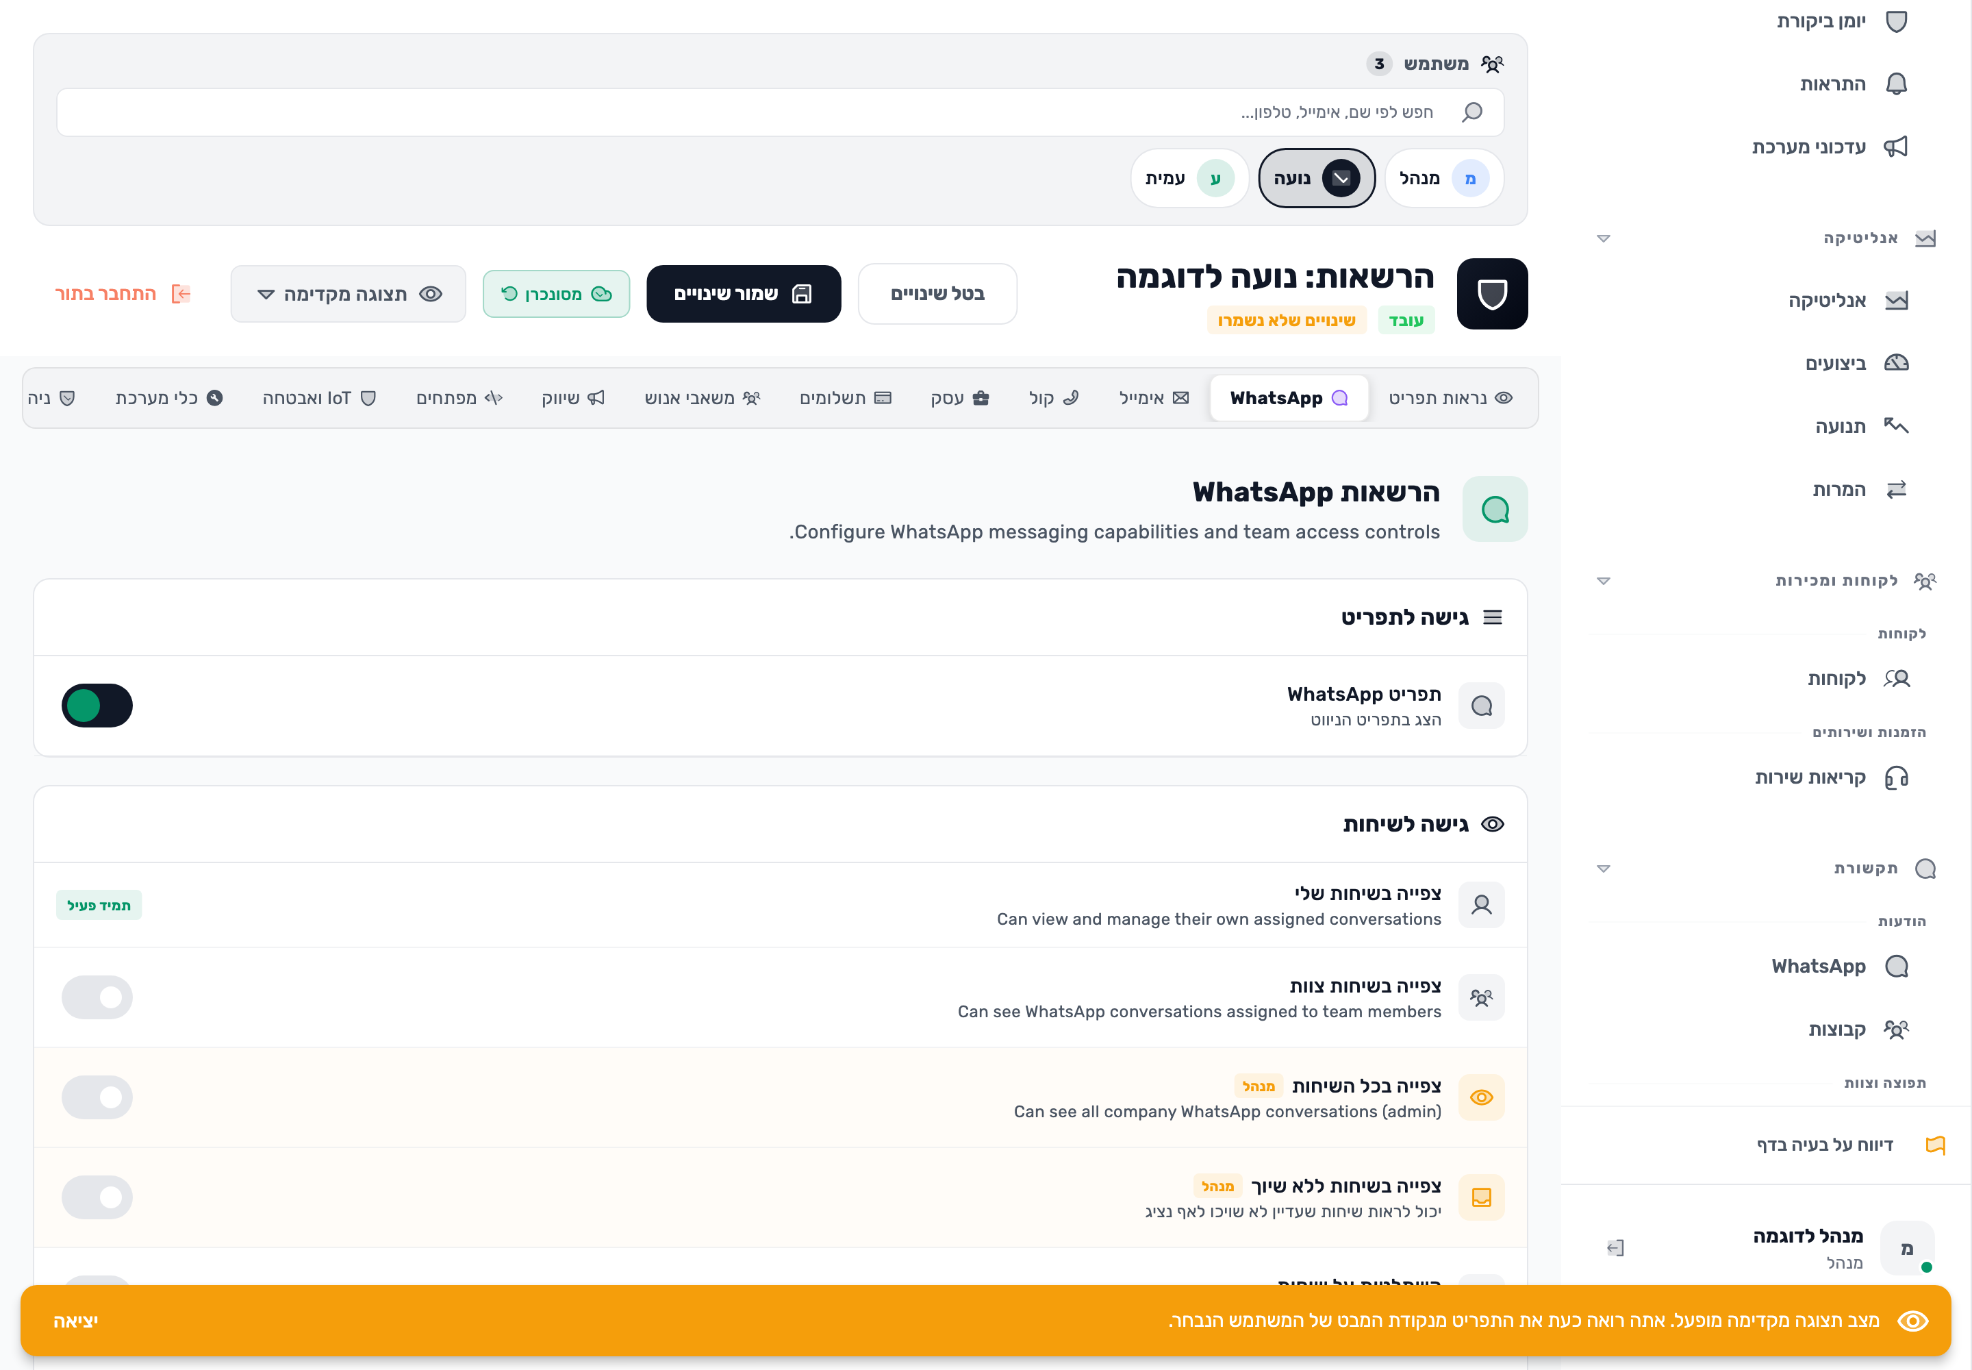Switch to the תשלומים tab
The width and height of the screenshot is (1972, 1370).
coord(845,398)
